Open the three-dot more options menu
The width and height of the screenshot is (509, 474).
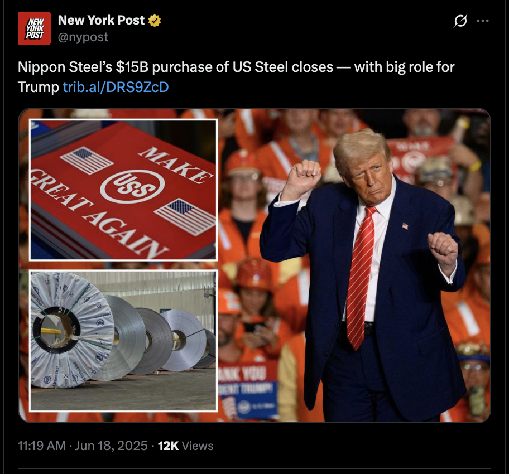[483, 21]
